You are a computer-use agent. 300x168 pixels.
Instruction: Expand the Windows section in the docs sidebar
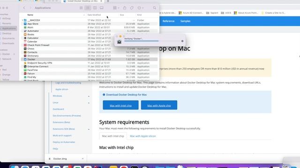click(89, 96)
